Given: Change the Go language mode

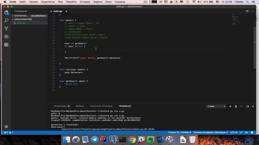Looking at the screenshot, I should tap(246, 133).
